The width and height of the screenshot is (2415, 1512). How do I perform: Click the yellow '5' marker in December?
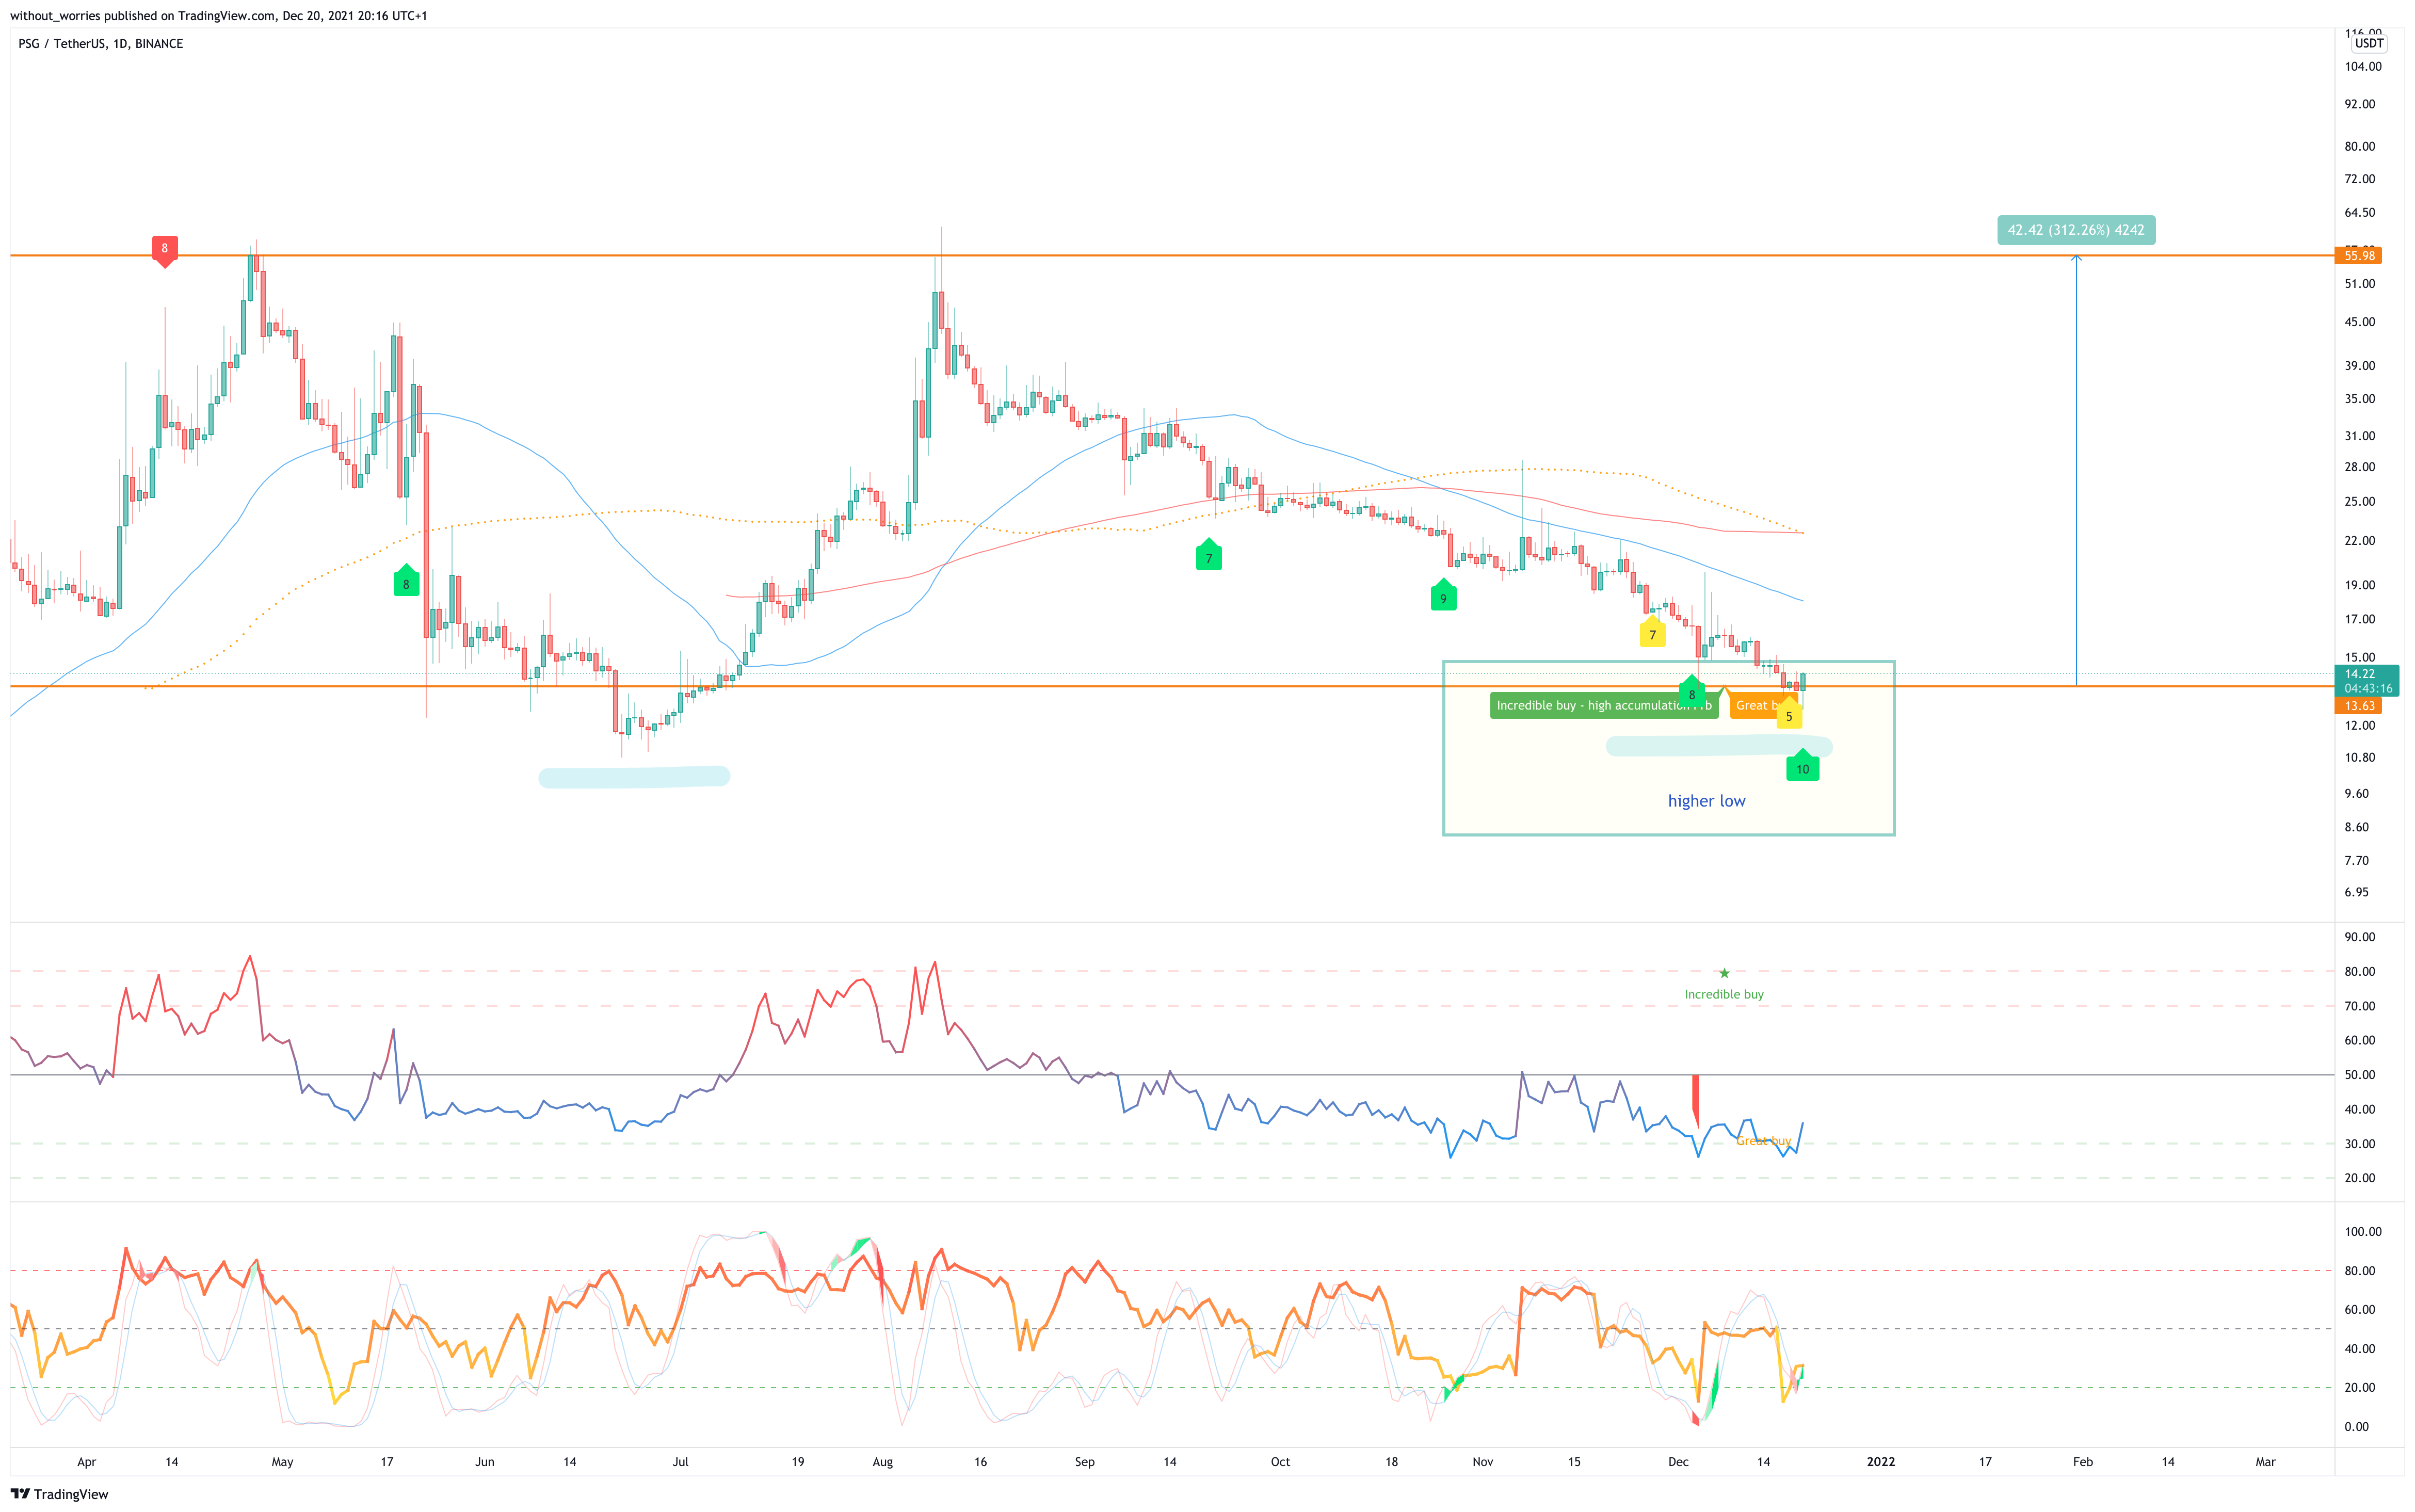pos(1789,714)
